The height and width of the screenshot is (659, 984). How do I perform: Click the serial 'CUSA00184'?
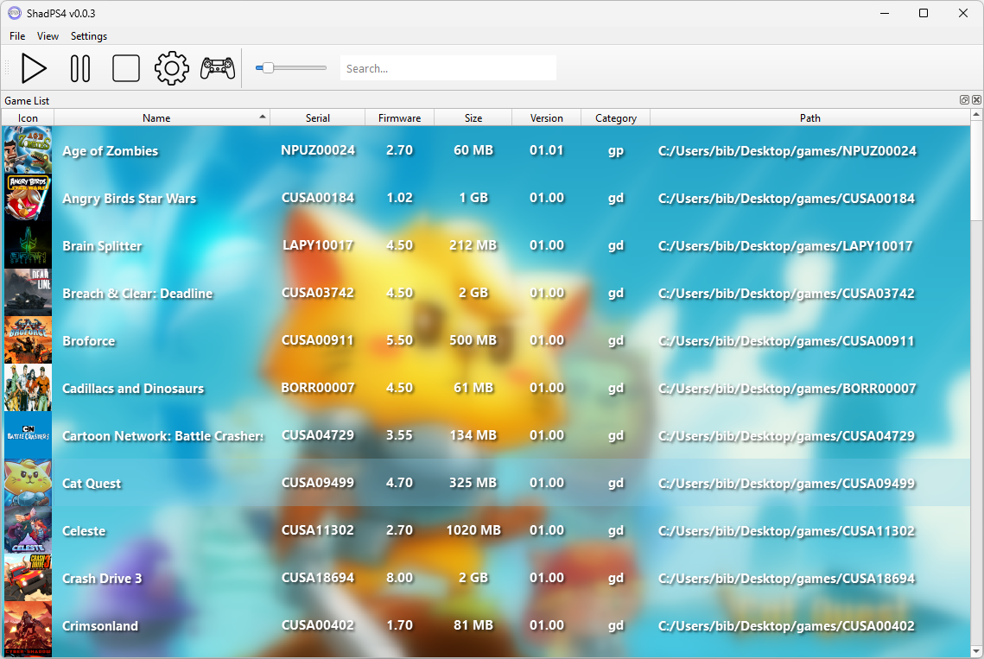(x=318, y=198)
